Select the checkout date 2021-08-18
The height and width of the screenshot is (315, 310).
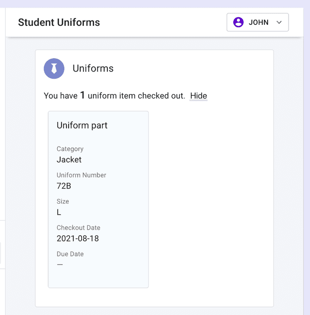pos(78,238)
